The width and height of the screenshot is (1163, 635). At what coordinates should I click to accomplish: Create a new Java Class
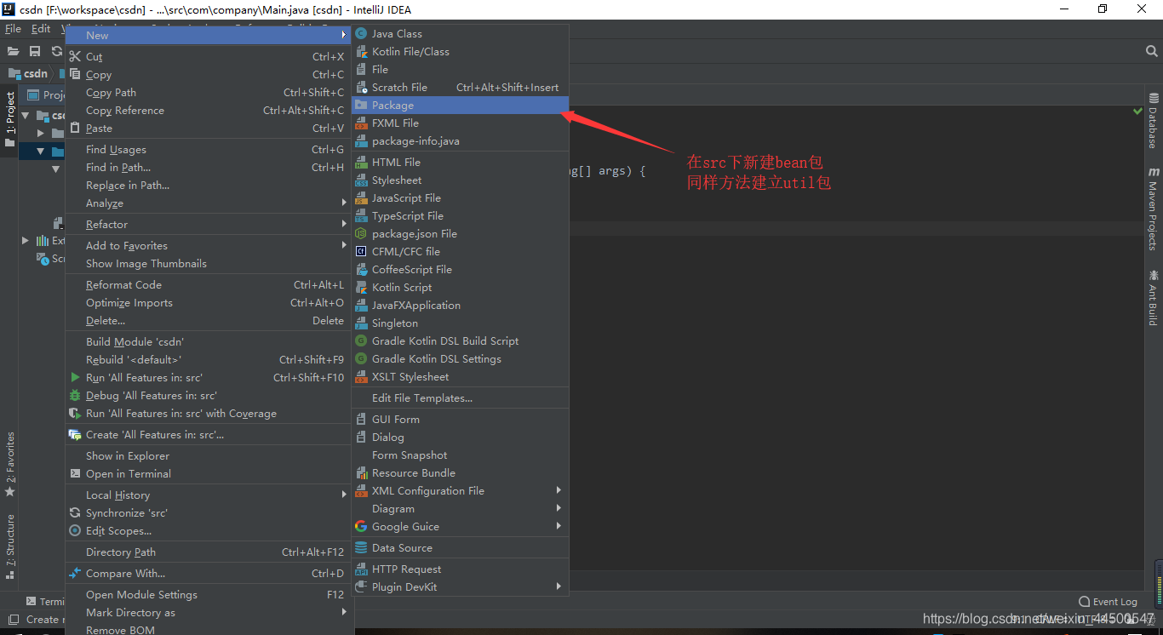461,33
